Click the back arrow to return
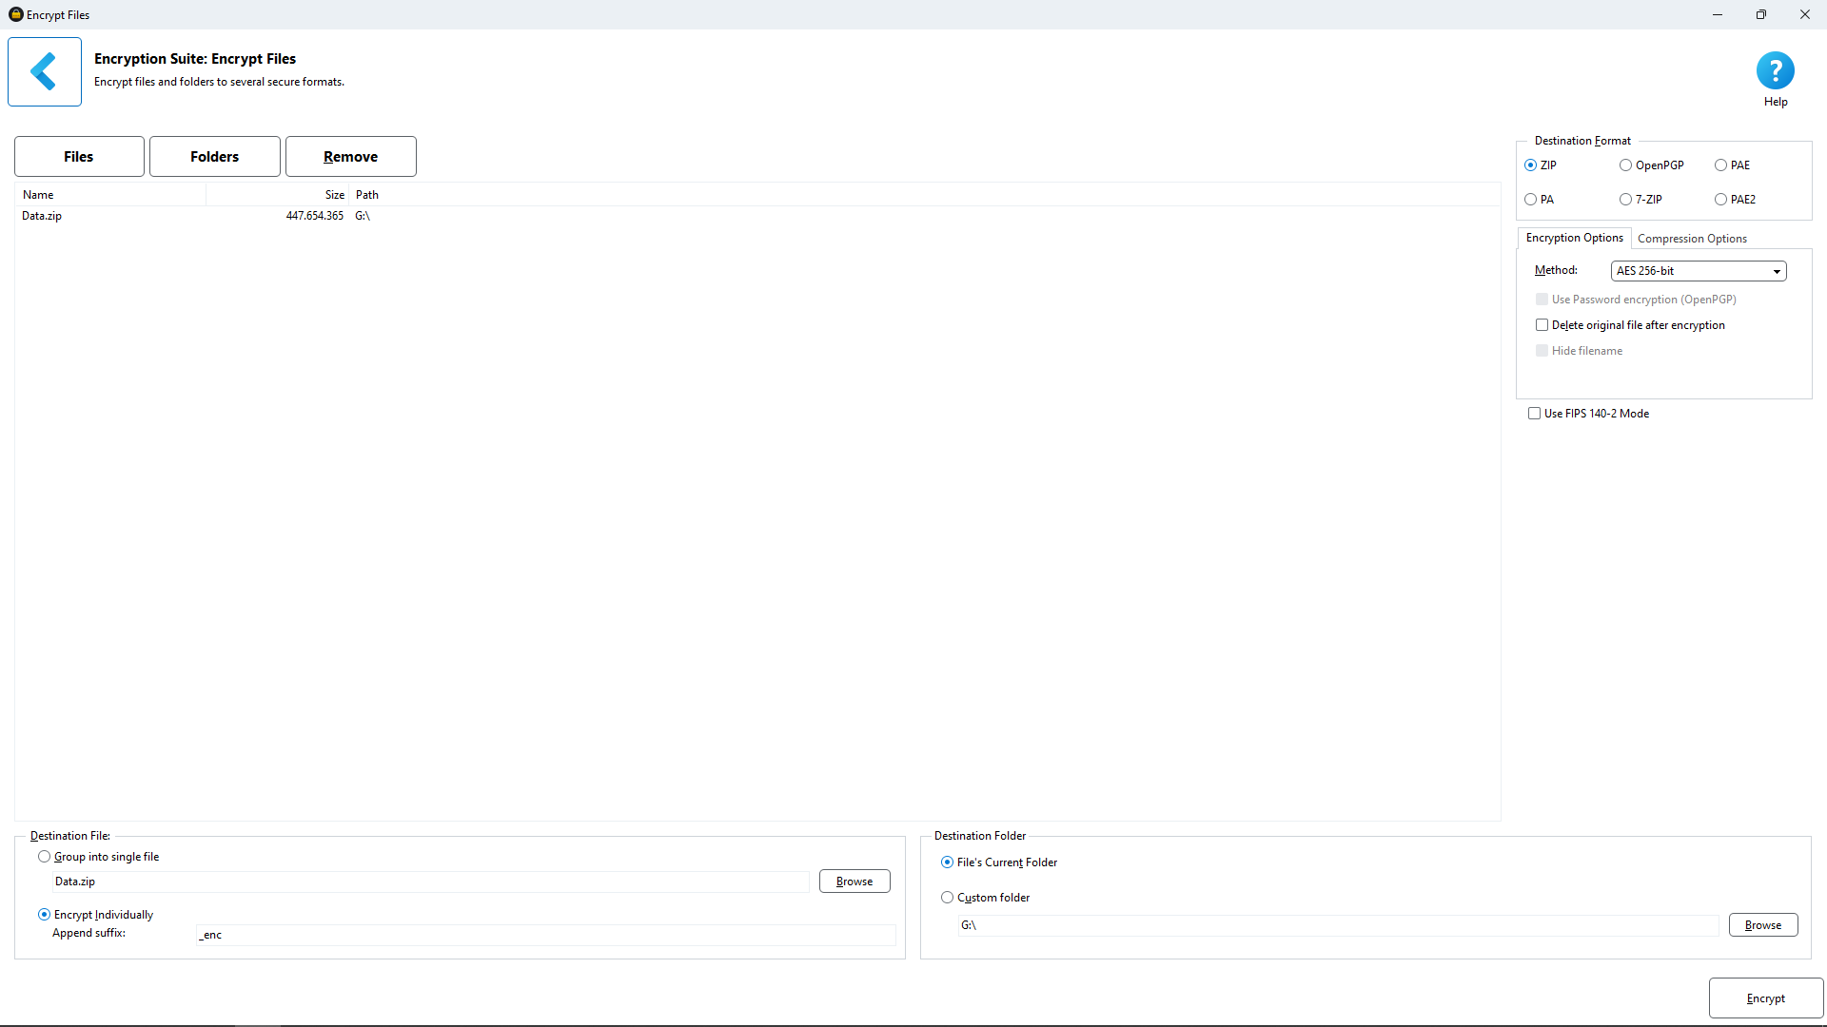This screenshot has width=1827, height=1027. pos(44,70)
